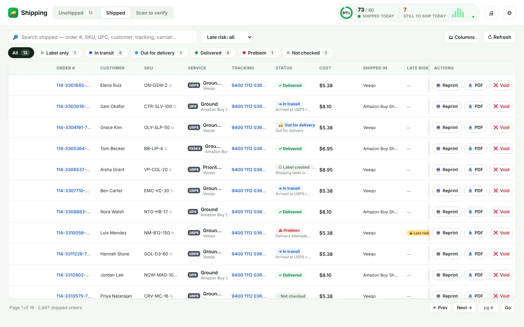
Task: Open order link 114-3305364 for Tom Becker
Action: (x=74, y=149)
